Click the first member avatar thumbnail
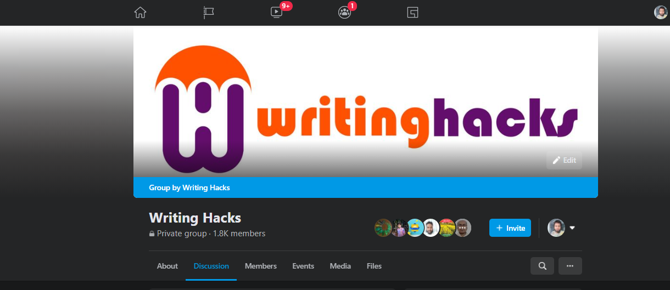The width and height of the screenshot is (670, 290). tap(383, 228)
